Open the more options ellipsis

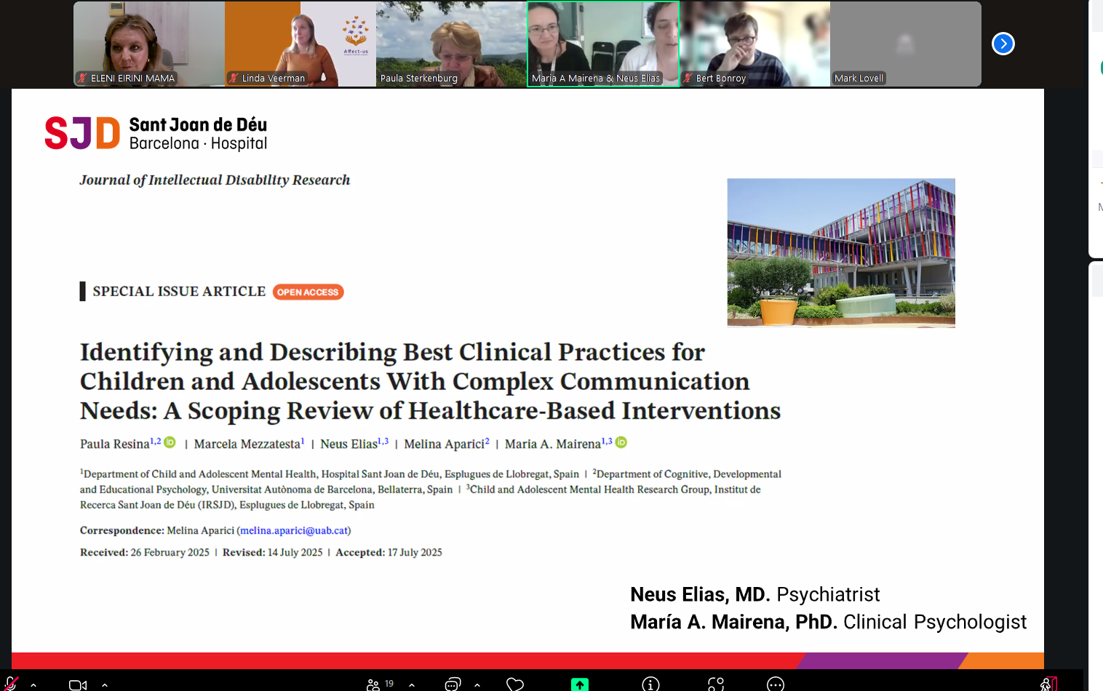point(776,684)
